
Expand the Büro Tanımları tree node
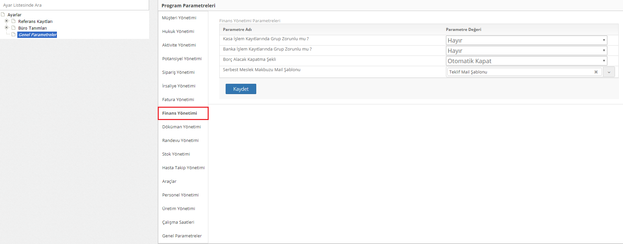coord(6,28)
